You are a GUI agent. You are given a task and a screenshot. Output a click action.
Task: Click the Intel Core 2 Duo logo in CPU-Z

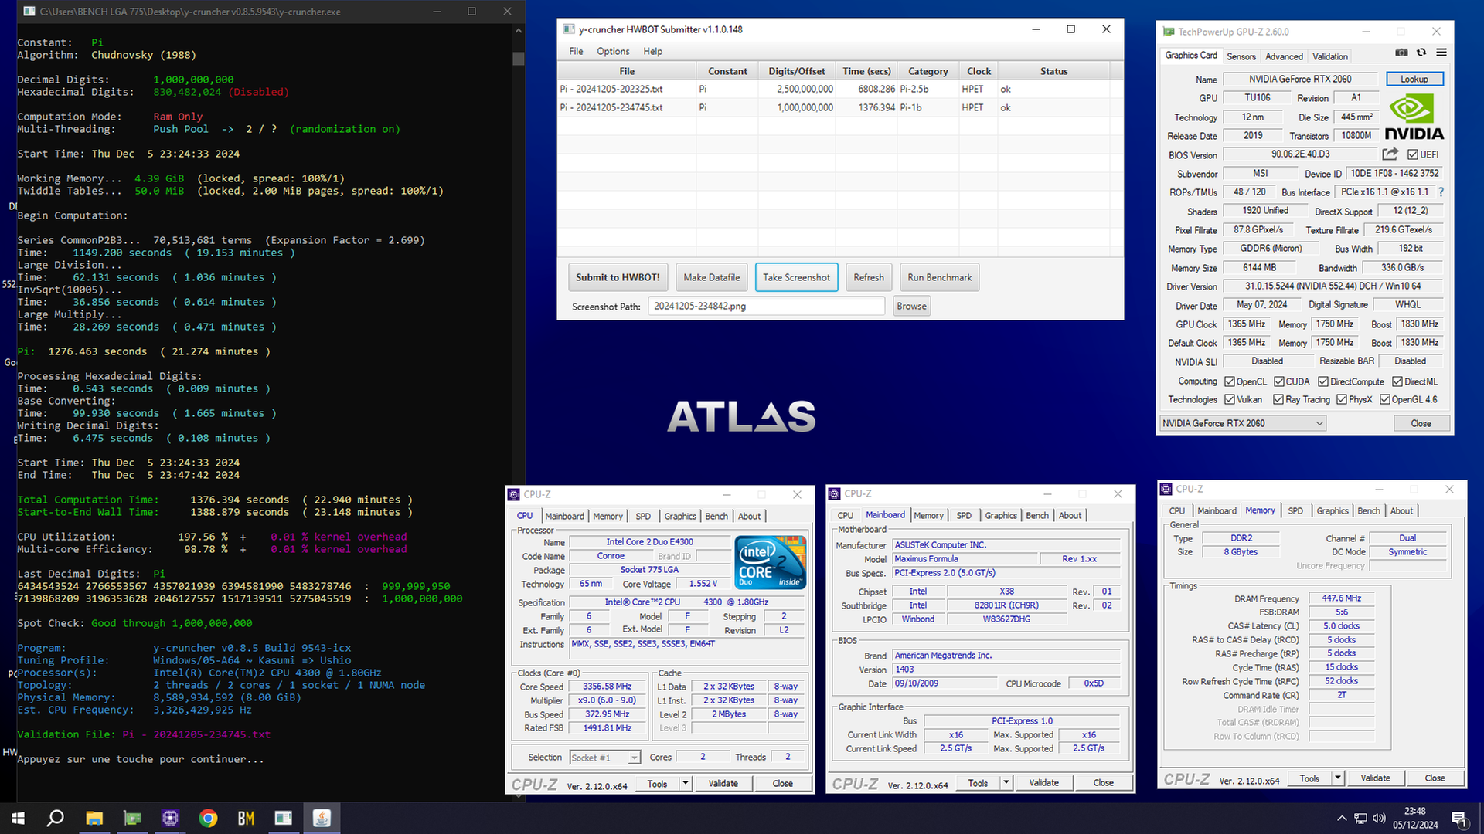point(771,561)
